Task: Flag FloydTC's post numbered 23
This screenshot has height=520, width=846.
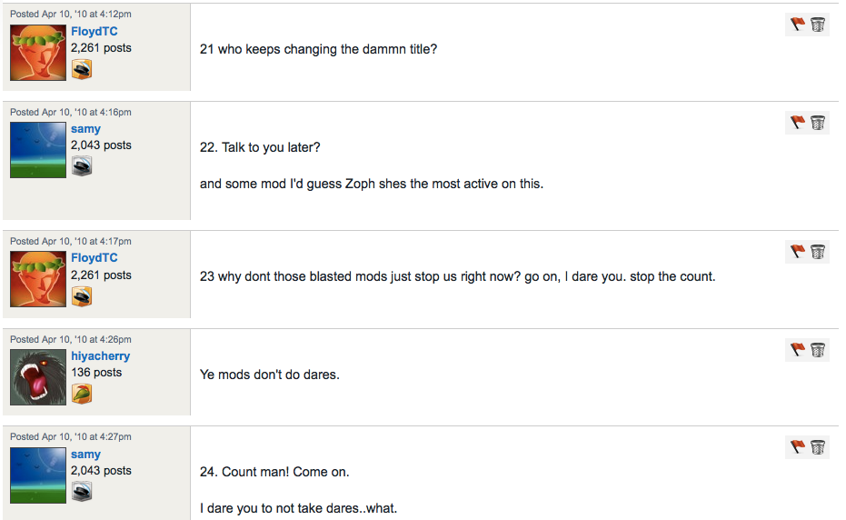Action: coord(798,252)
